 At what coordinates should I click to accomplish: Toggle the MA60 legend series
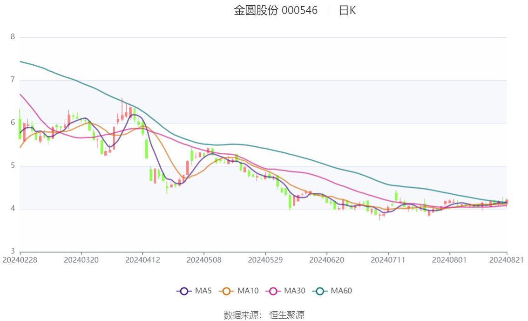[332, 291]
